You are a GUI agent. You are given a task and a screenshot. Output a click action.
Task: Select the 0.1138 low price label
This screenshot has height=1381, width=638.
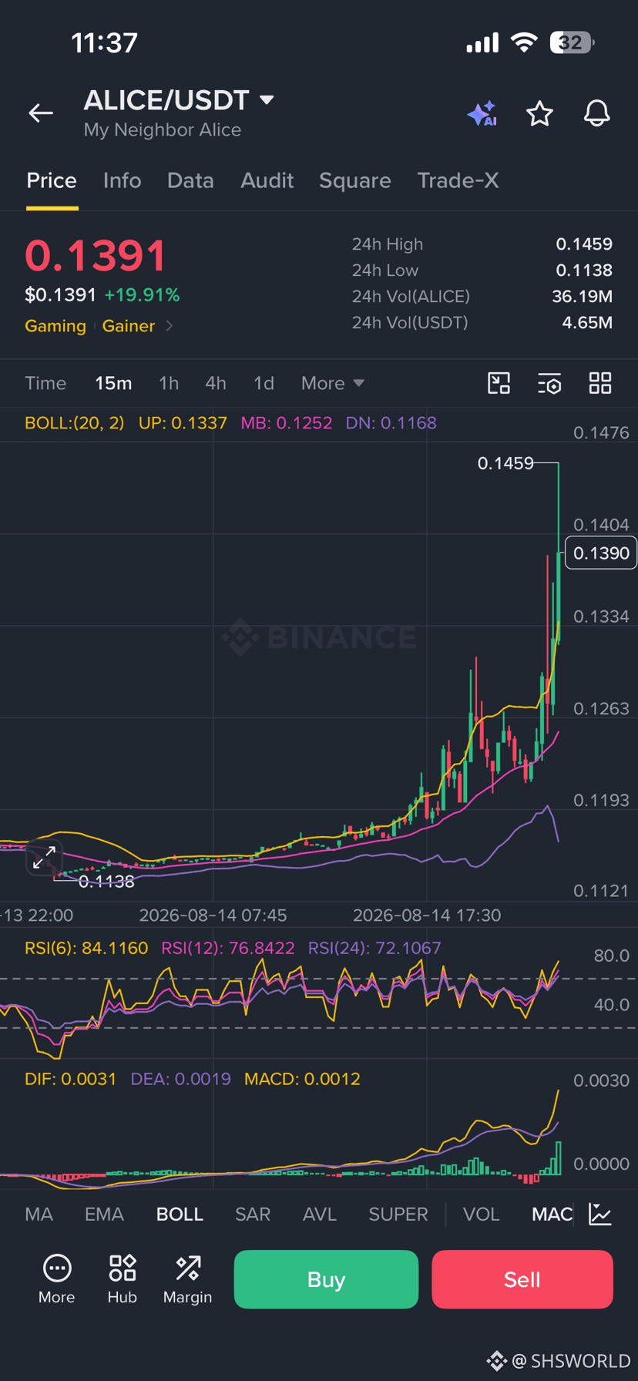pos(106,882)
